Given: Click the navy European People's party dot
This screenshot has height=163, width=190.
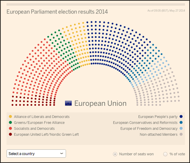Looking at the screenshot, I should pyautogui.click(x=181, y=116).
